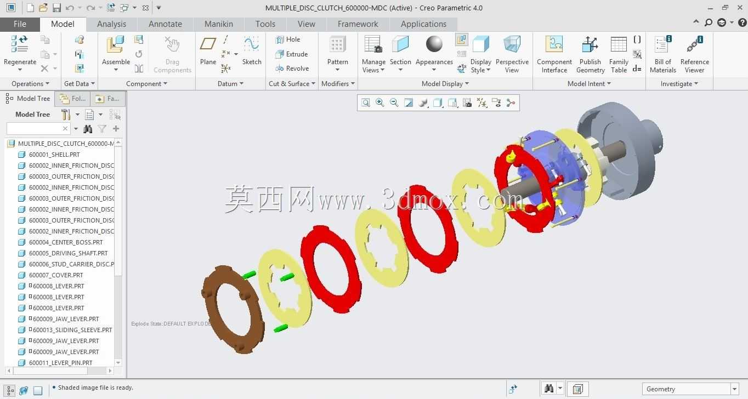Open Bill of Materials

click(662, 54)
